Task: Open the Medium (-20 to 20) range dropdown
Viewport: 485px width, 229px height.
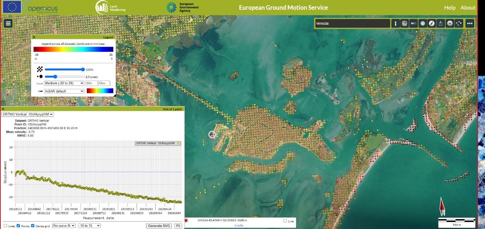Action: pos(64,83)
